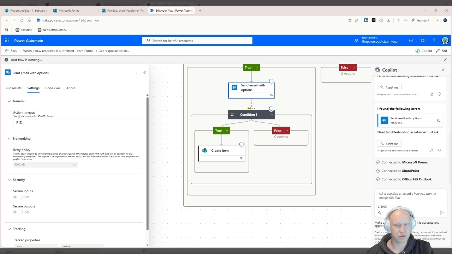Select the Outlook icon on Send email action card
The width and height of the screenshot is (452, 254).
234,87
